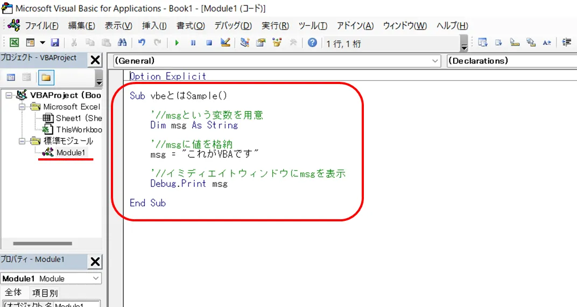The width and height of the screenshot is (577, 307).
Task: Toggle Design Mode in the toolbar
Action: pyautogui.click(x=226, y=43)
